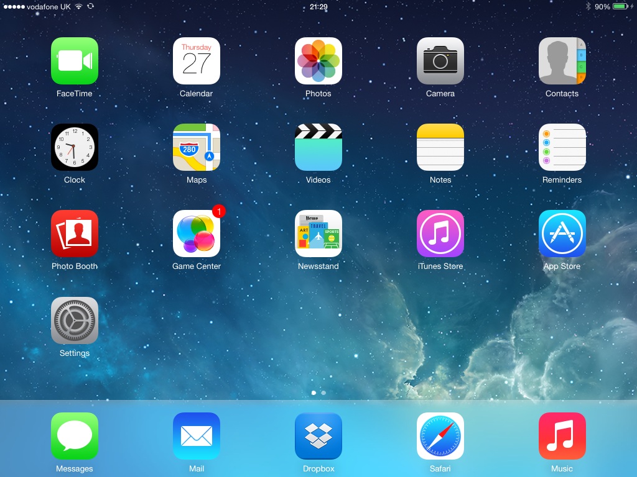The height and width of the screenshot is (477, 637).
Task: Open Safari from the dock
Action: tap(440, 436)
